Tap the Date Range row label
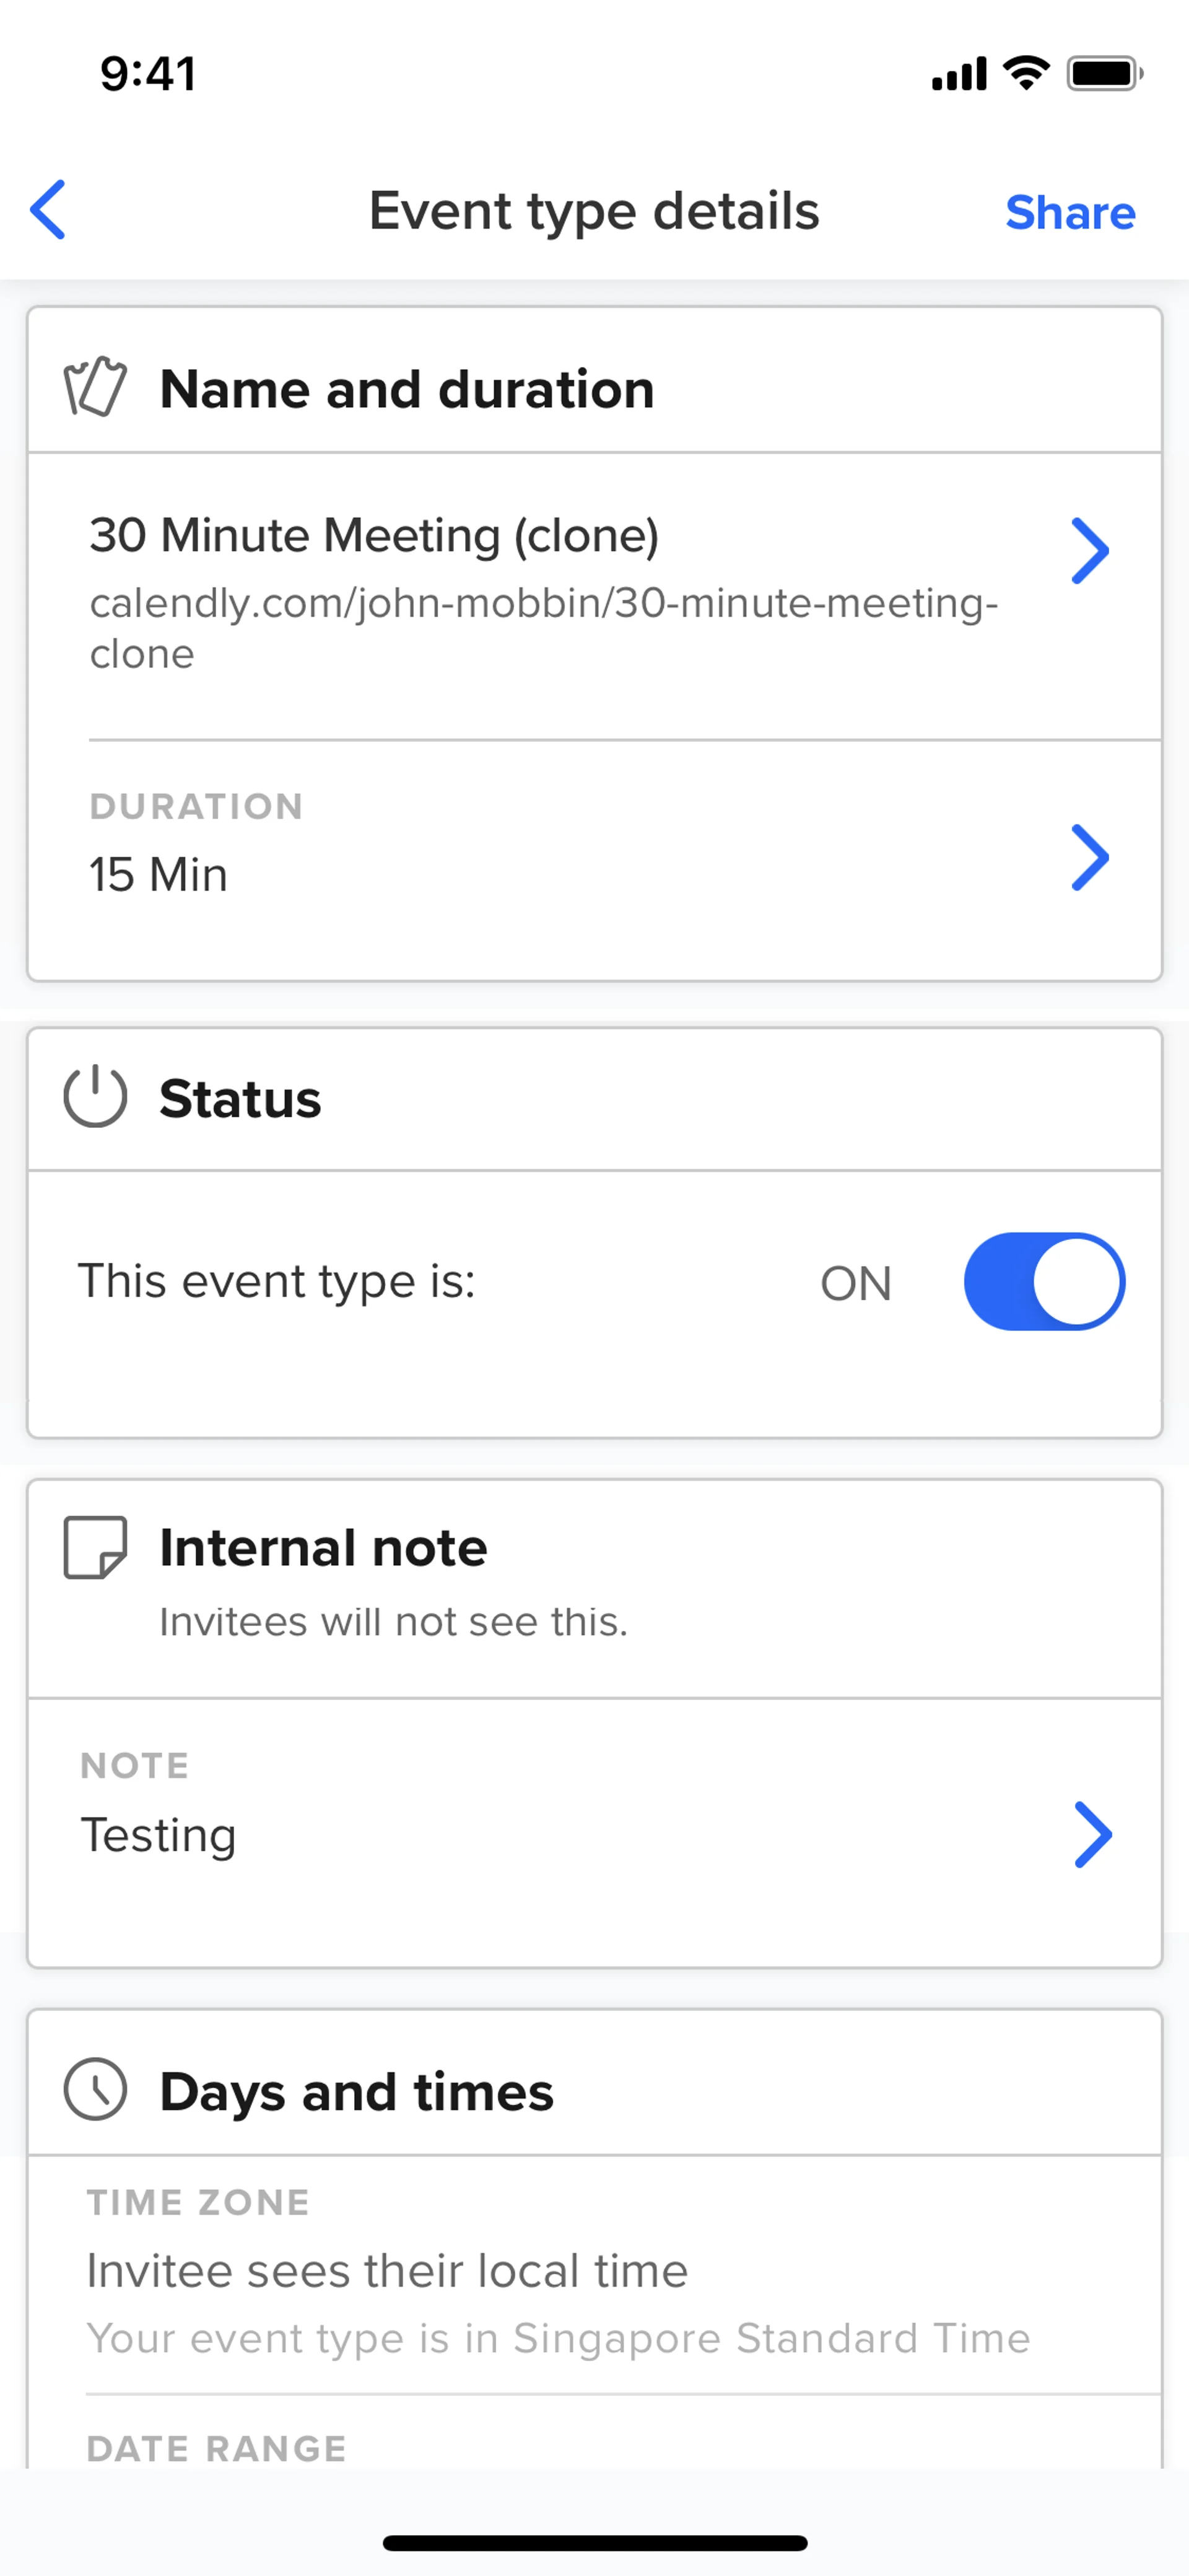The image size is (1189, 2576). (x=217, y=2448)
